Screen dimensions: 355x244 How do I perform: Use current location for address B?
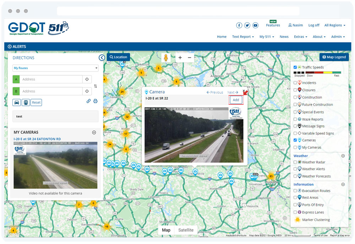pyautogui.click(x=87, y=91)
